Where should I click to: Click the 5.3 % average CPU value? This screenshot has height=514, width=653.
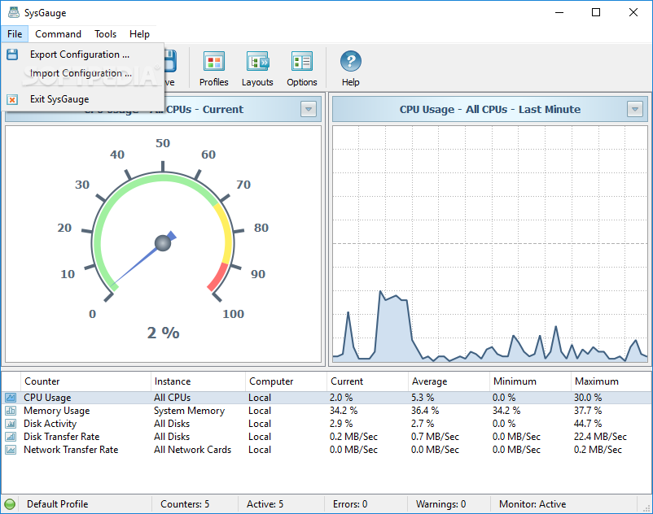(423, 398)
